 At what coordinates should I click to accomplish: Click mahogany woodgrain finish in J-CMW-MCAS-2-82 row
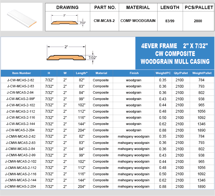[x=134, y=136]
